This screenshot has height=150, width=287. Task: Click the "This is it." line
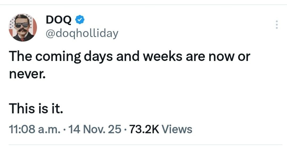point(36,108)
